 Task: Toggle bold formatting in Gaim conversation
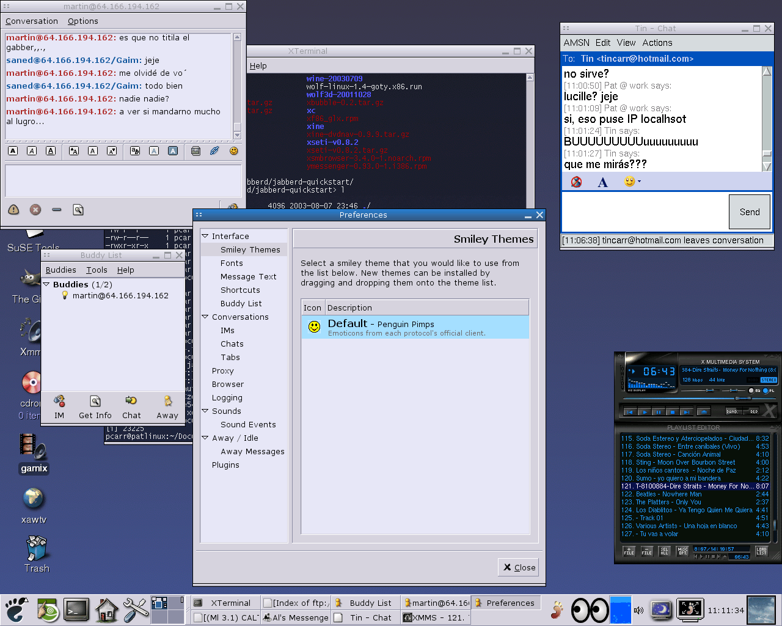(13, 151)
